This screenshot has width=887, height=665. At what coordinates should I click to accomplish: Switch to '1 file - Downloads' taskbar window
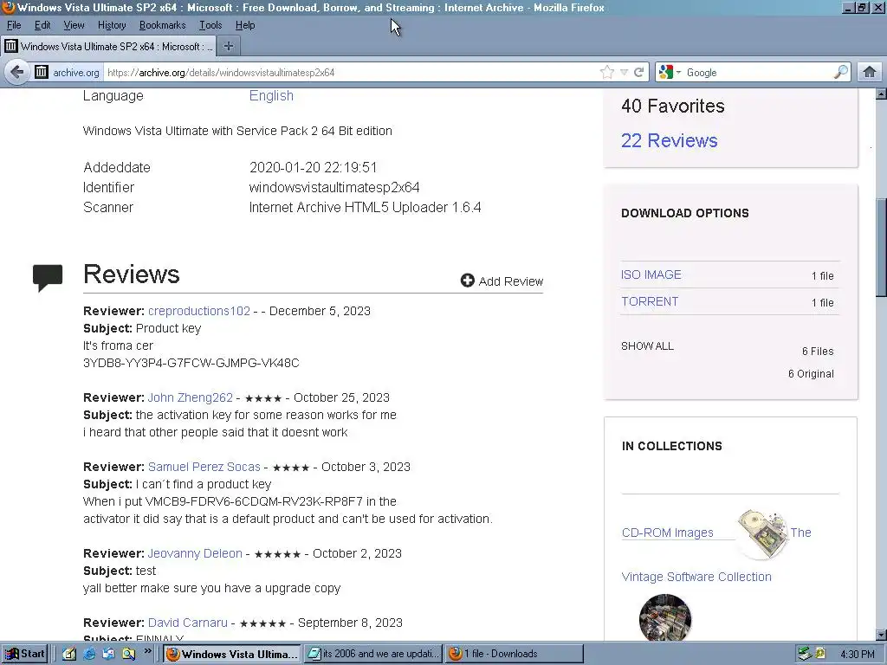coord(514,654)
